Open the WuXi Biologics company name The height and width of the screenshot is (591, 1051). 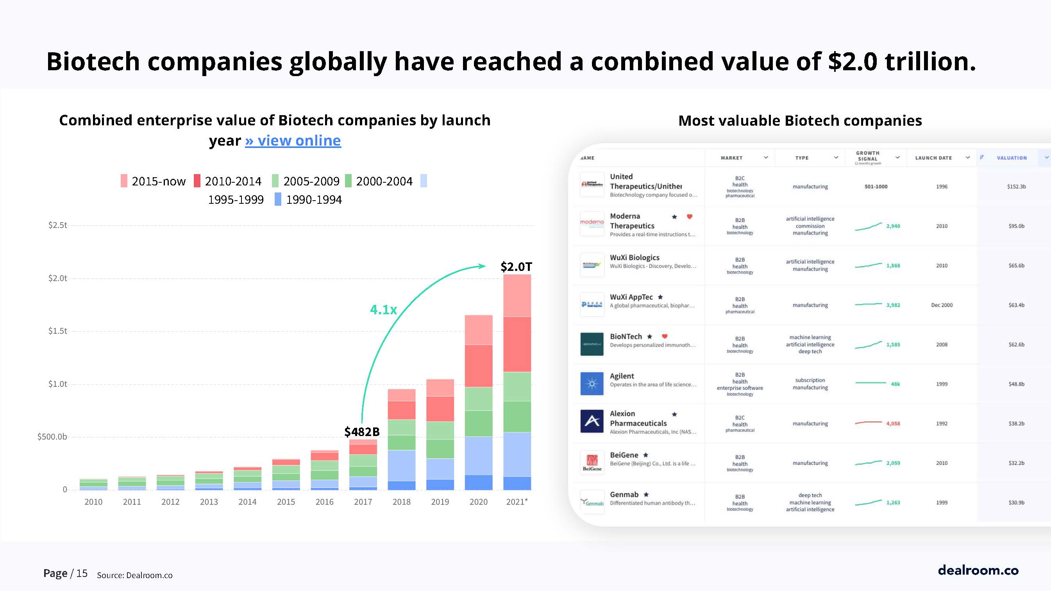(x=635, y=258)
